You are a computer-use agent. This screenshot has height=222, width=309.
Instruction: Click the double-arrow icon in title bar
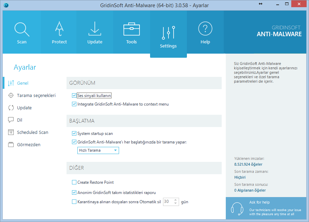coord(261,4)
